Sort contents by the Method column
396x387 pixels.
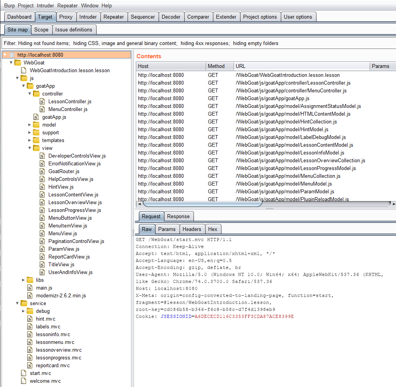tap(220, 66)
